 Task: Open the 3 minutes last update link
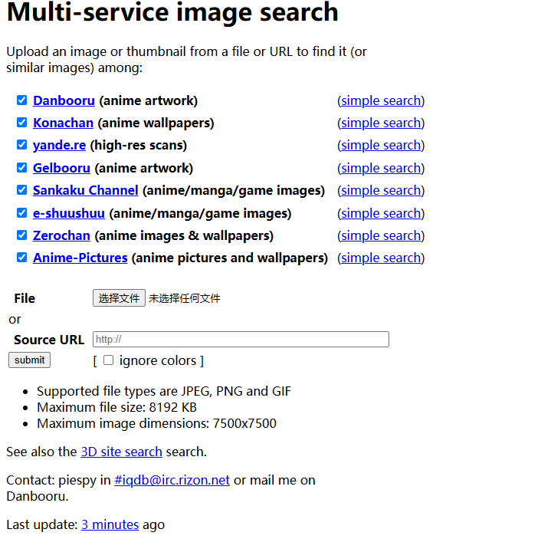(110, 524)
